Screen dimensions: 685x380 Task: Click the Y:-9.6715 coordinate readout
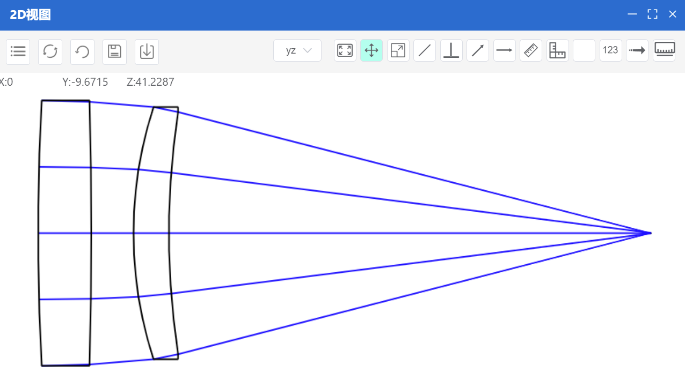tap(85, 82)
